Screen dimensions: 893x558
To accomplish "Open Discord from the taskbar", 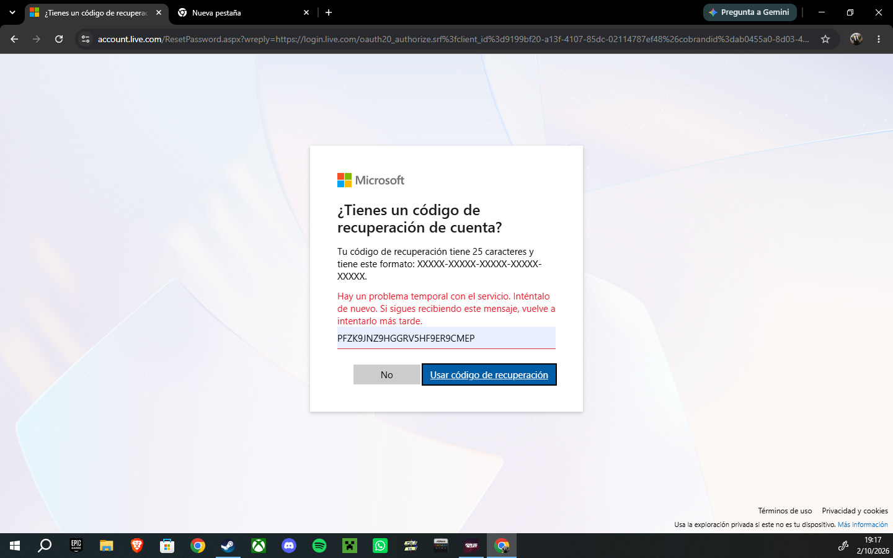I will (x=289, y=546).
